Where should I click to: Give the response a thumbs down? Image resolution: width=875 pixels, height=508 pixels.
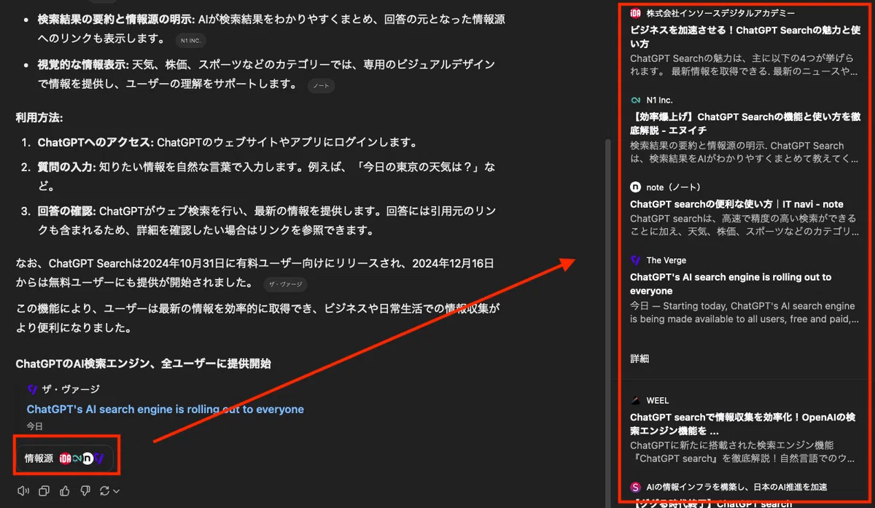click(x=85, y=491)
